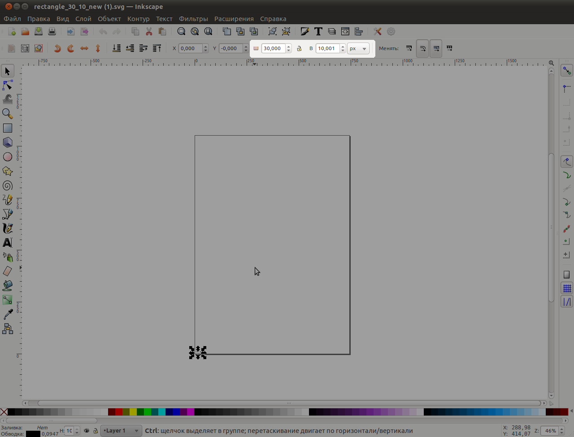Open the Файл menu
Screen dimensions: 574x437
pos(13,19)
